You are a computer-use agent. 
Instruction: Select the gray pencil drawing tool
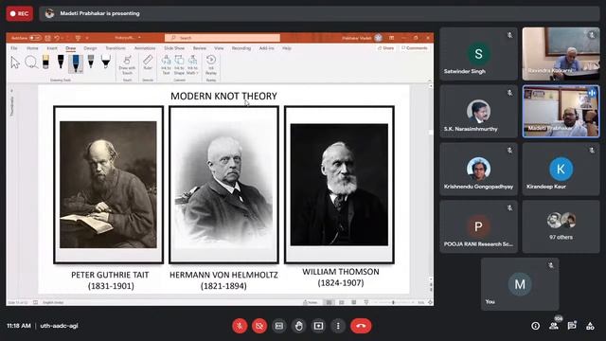pyautogui.click(x=91, y=62)
